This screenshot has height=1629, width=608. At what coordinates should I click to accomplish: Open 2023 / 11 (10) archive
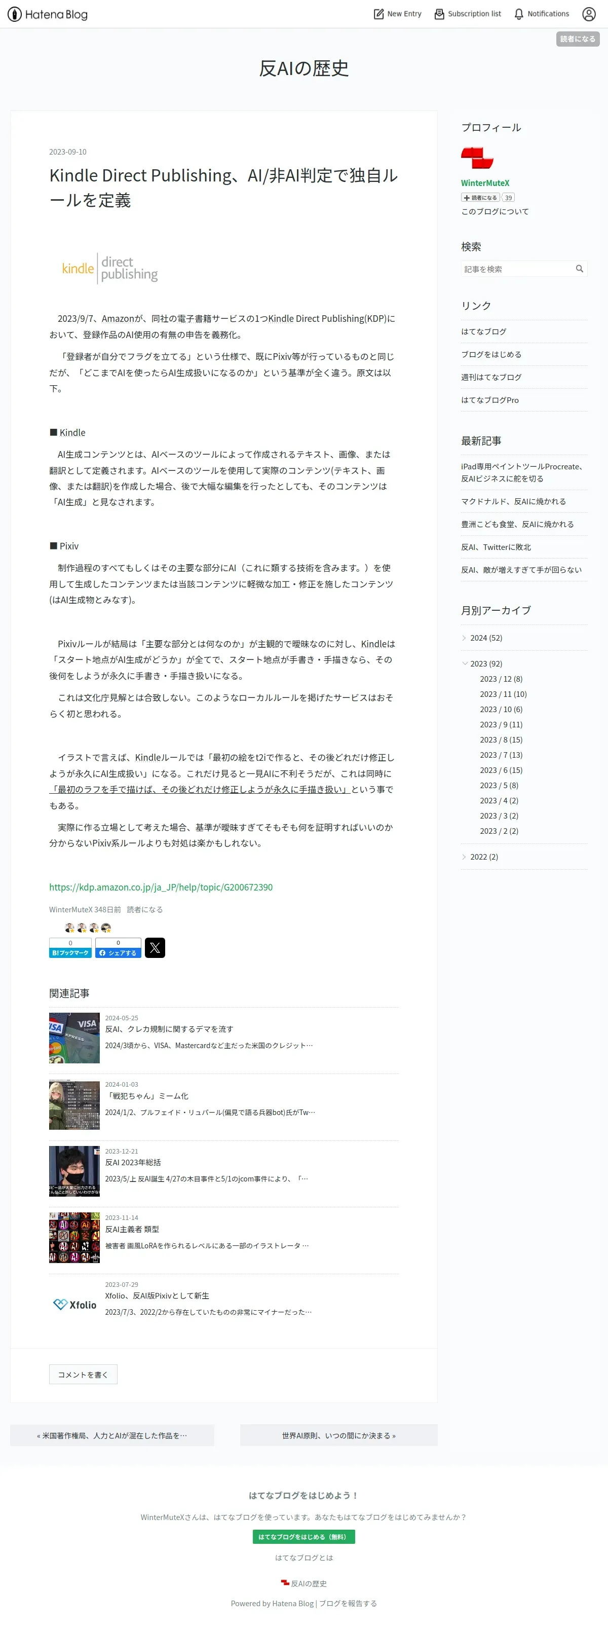[503, 694]
